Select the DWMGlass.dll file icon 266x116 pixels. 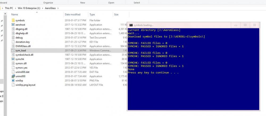coord(13,46)
